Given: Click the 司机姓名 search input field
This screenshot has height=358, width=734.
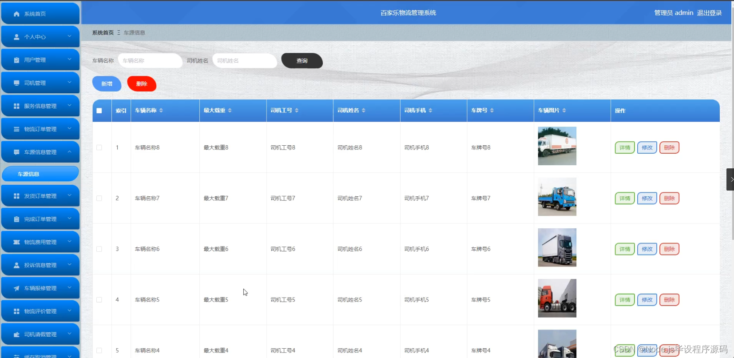Looking at the screenshot, I should [x=245, y=61].
